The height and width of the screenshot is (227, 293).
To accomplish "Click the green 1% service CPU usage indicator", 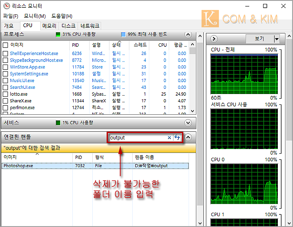I will coord(58,123).
